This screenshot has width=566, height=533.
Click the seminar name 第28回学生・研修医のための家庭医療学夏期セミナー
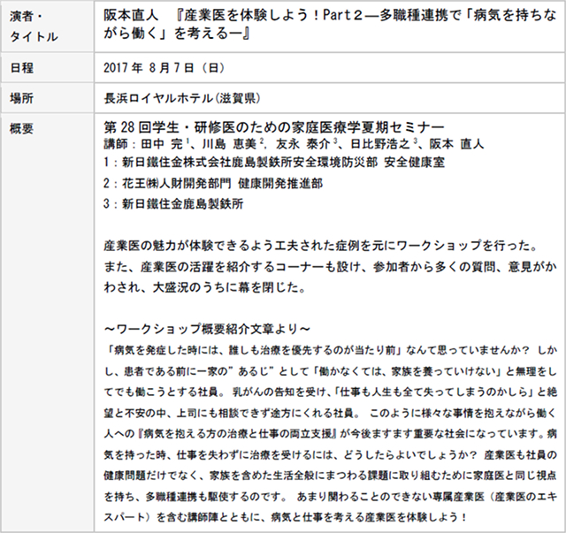273,127
